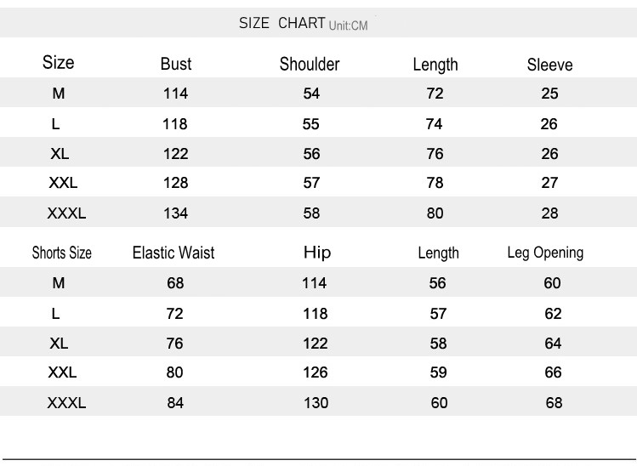Select the XL row label under Shorts Size

(59, 344)
